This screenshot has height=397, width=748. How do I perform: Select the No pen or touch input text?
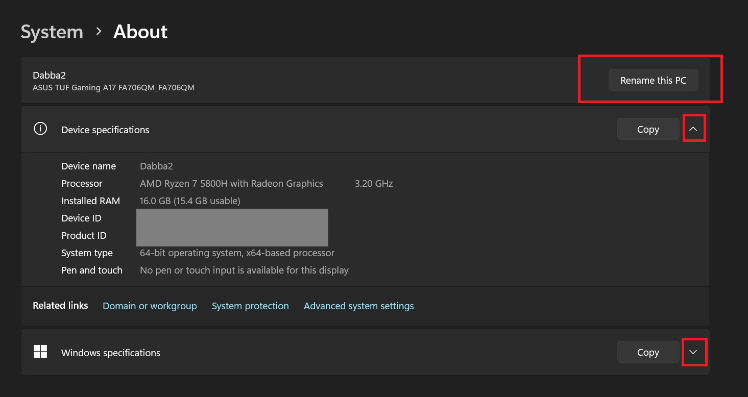244,270
